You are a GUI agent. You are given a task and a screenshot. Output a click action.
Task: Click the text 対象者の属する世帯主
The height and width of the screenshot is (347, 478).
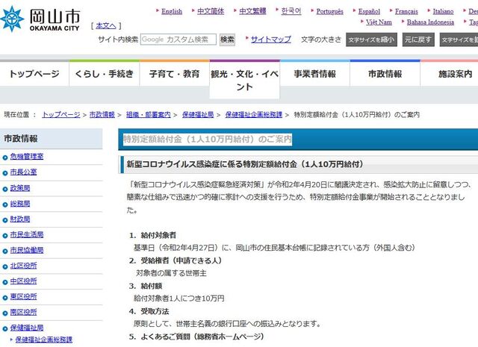171,273
